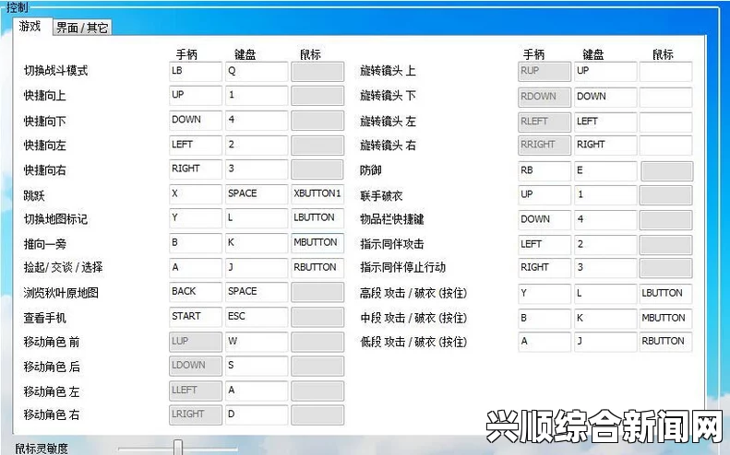Click 手柄 field UP for 快捷向上
The image size is (730, 455).
pyautogui.click(x=196, y=96)
